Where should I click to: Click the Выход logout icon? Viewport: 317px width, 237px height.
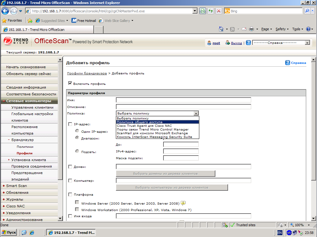click(x=228, y=43)
